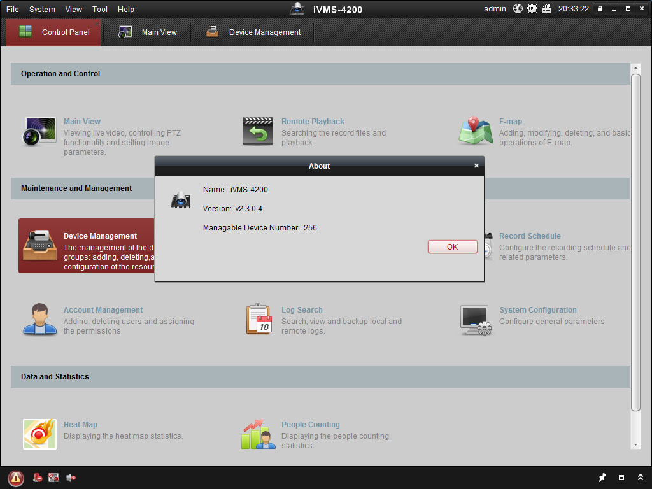Click the scrollbar up arrow
This screenshot has width=652, height=489.
click(635, 67)
